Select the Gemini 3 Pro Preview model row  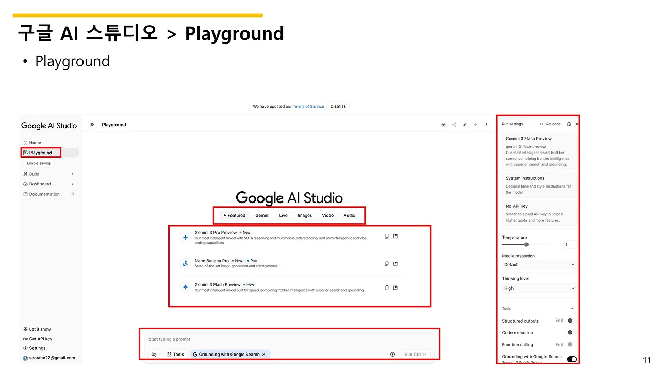290,238
